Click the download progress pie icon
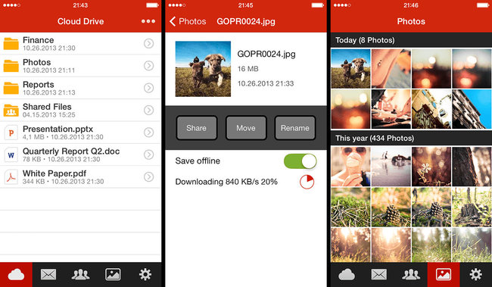 point(307,182)
